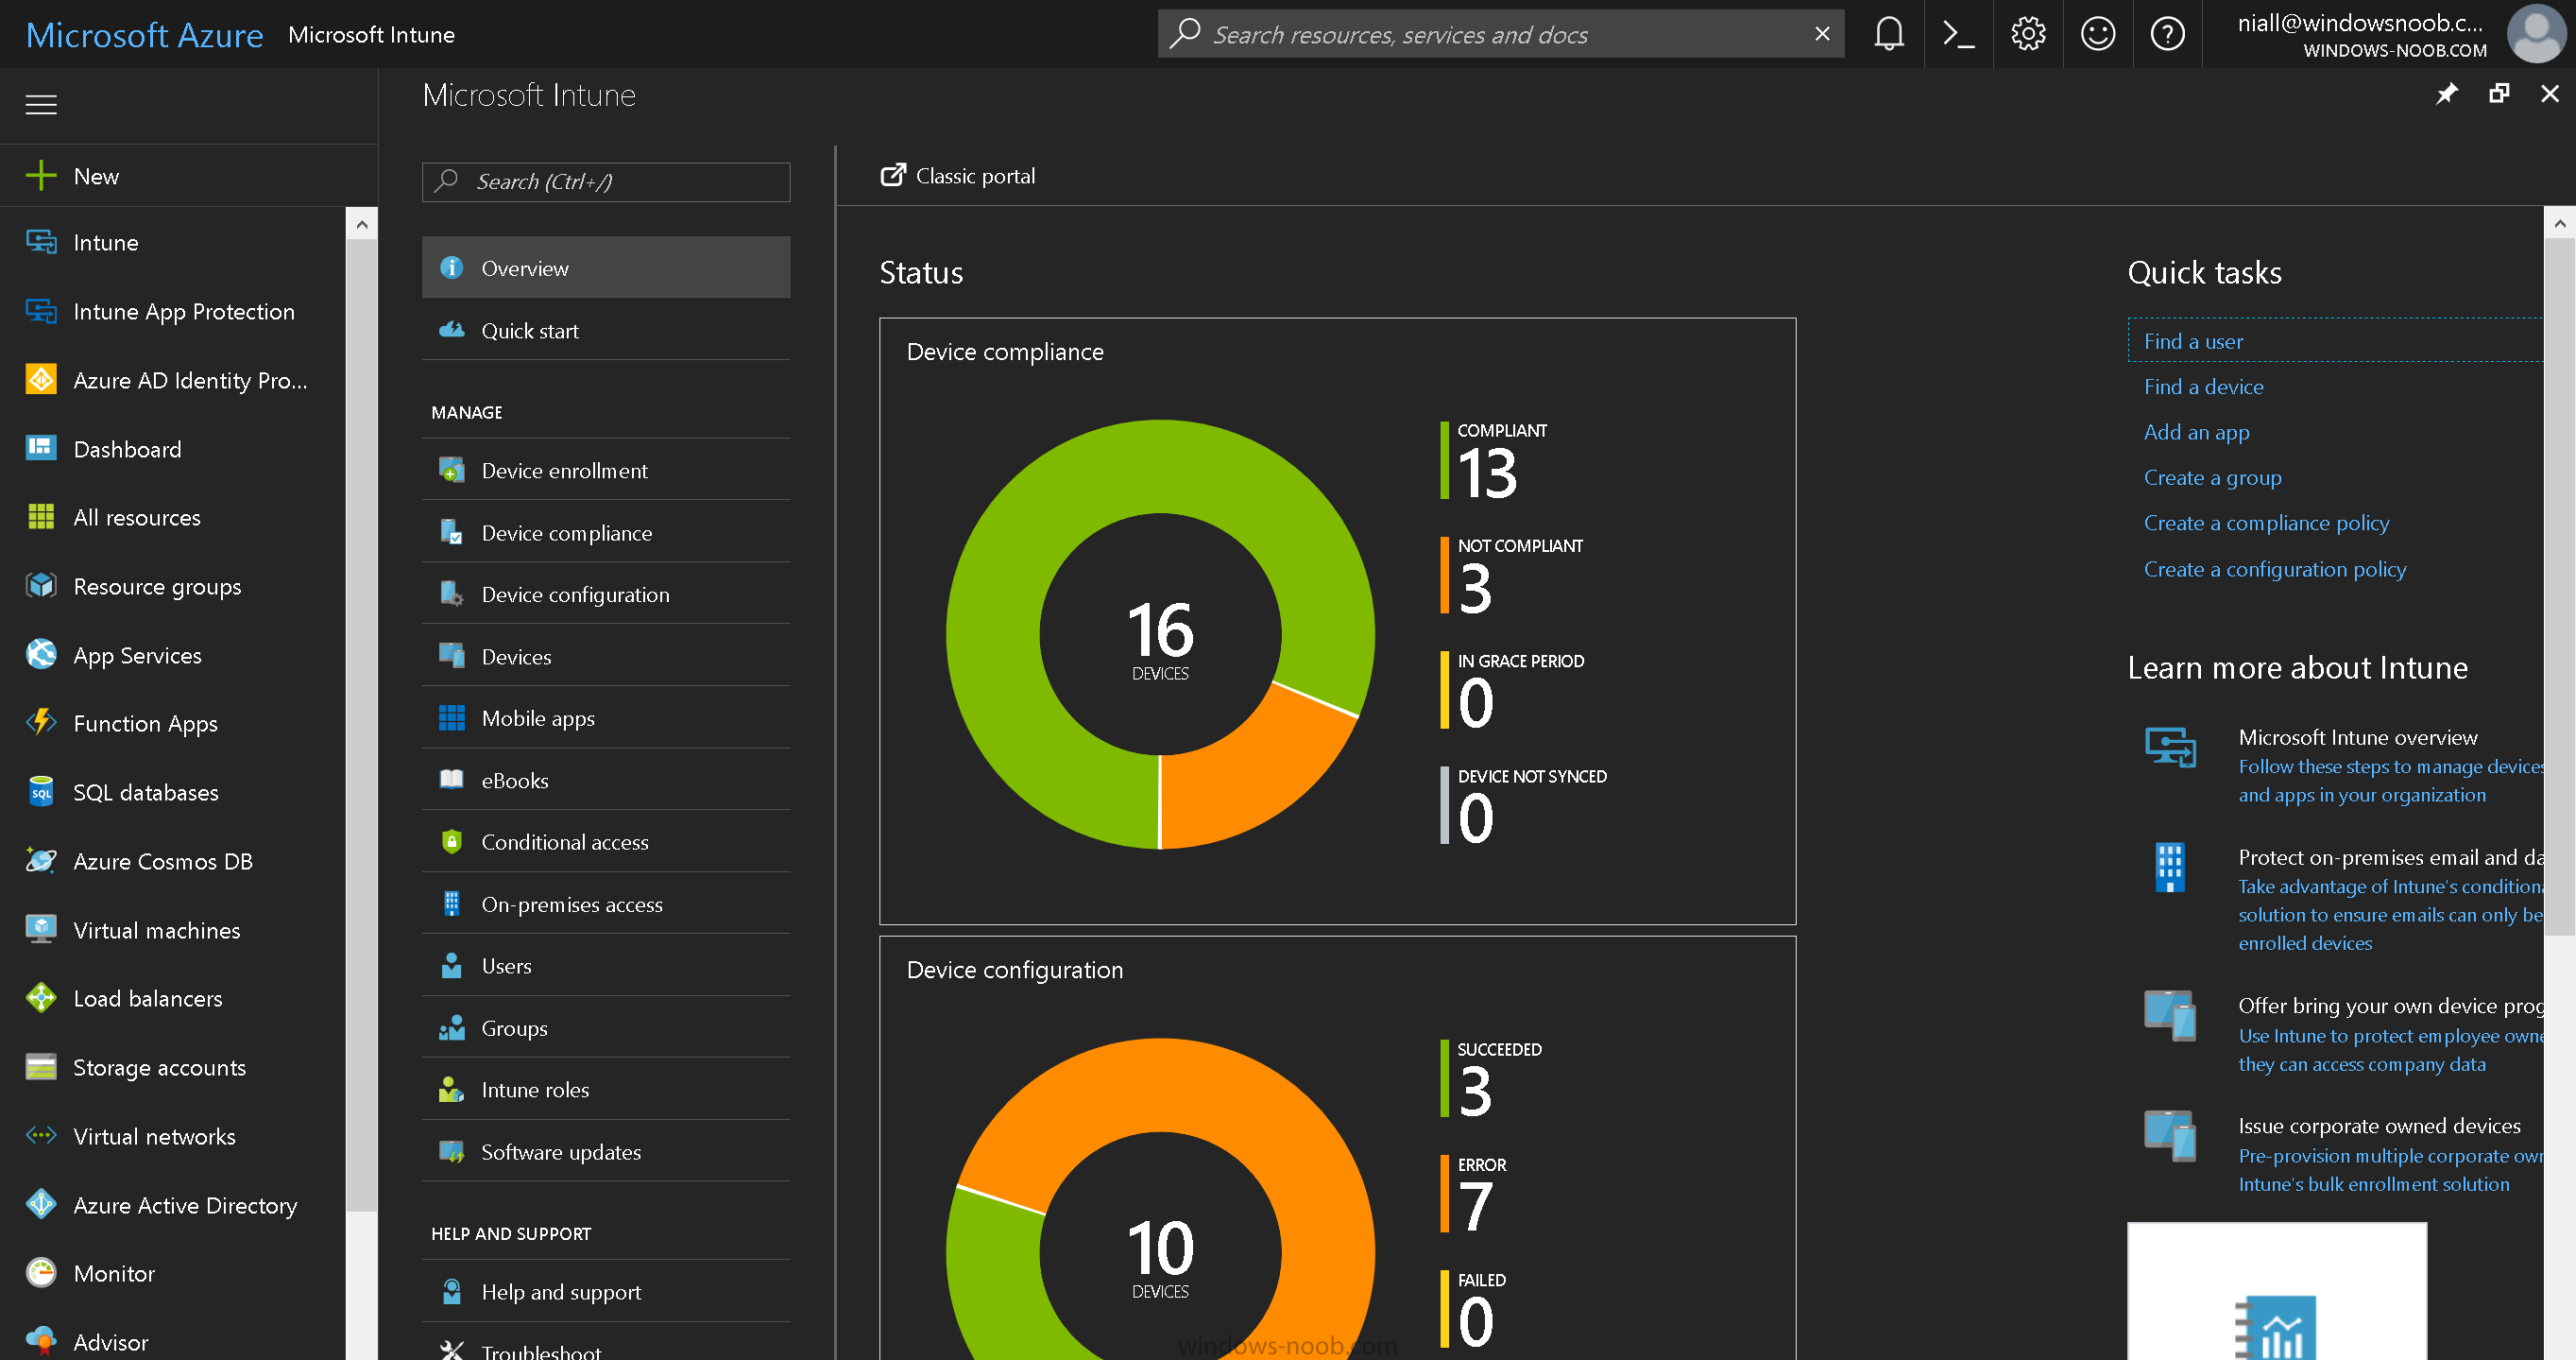The width and height of the screenshot is (2576, 1360).
Task: Click Create a group link
Action: (2212, 477)
